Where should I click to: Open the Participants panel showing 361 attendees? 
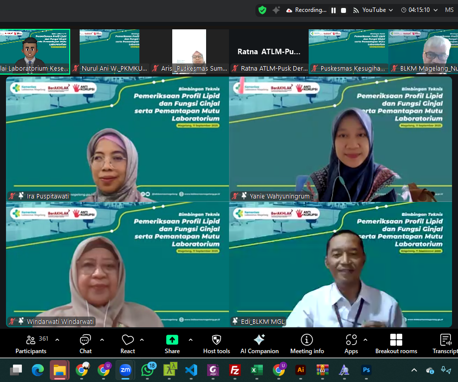(x=30, y=343)
